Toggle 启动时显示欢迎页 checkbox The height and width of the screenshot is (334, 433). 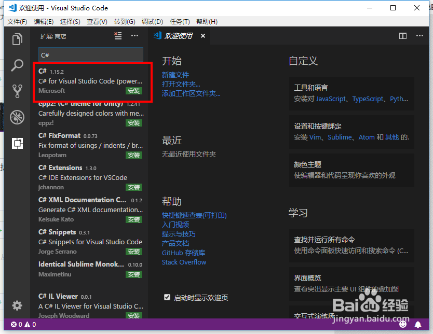[x=167, y=297]
